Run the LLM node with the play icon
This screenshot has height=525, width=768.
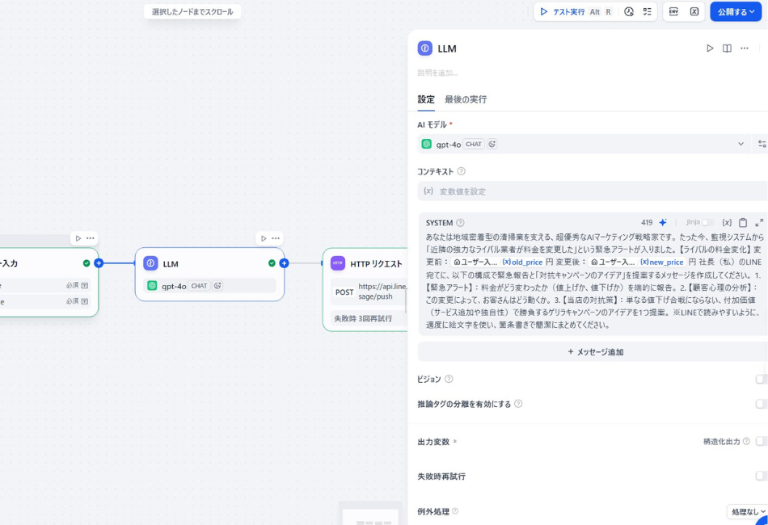click(x=711, y=48)
